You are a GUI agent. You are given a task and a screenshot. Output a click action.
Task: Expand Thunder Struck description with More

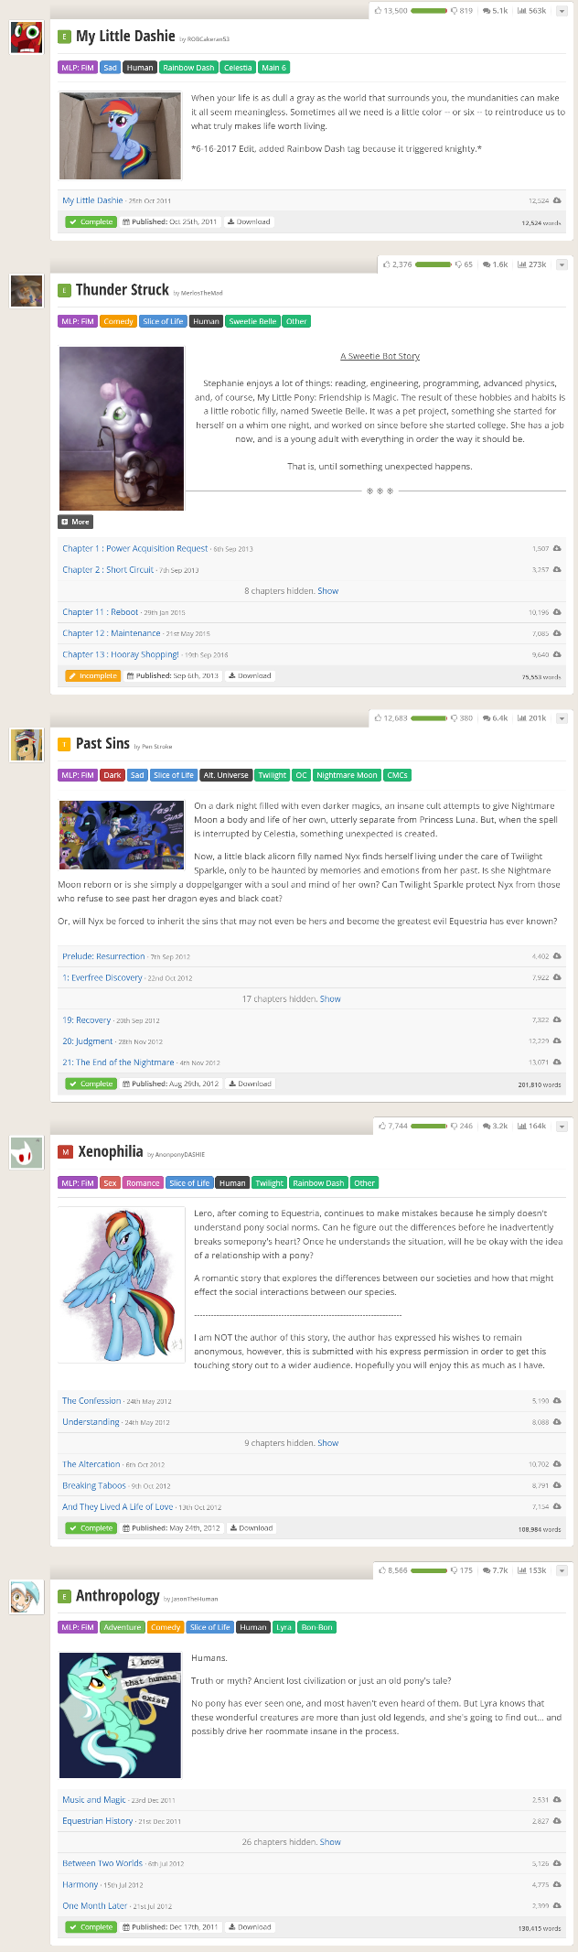pos(75,522)
